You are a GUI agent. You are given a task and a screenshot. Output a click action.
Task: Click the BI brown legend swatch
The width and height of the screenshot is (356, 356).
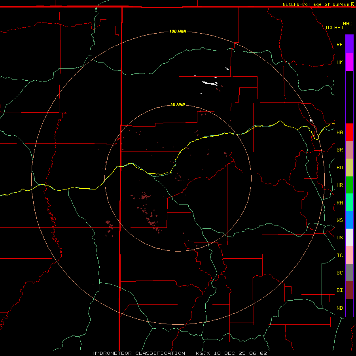click(x=349, y=290)
